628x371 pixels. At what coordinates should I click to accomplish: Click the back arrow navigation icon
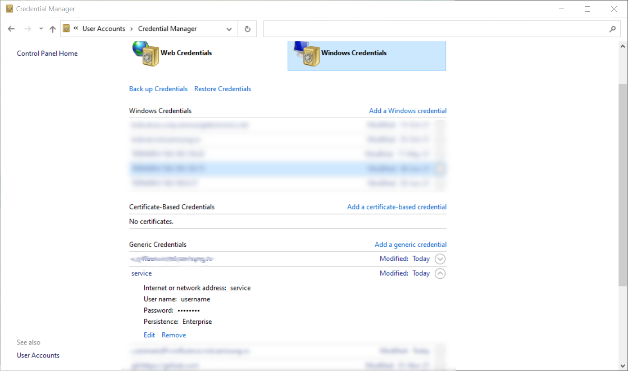click(11, 28)
